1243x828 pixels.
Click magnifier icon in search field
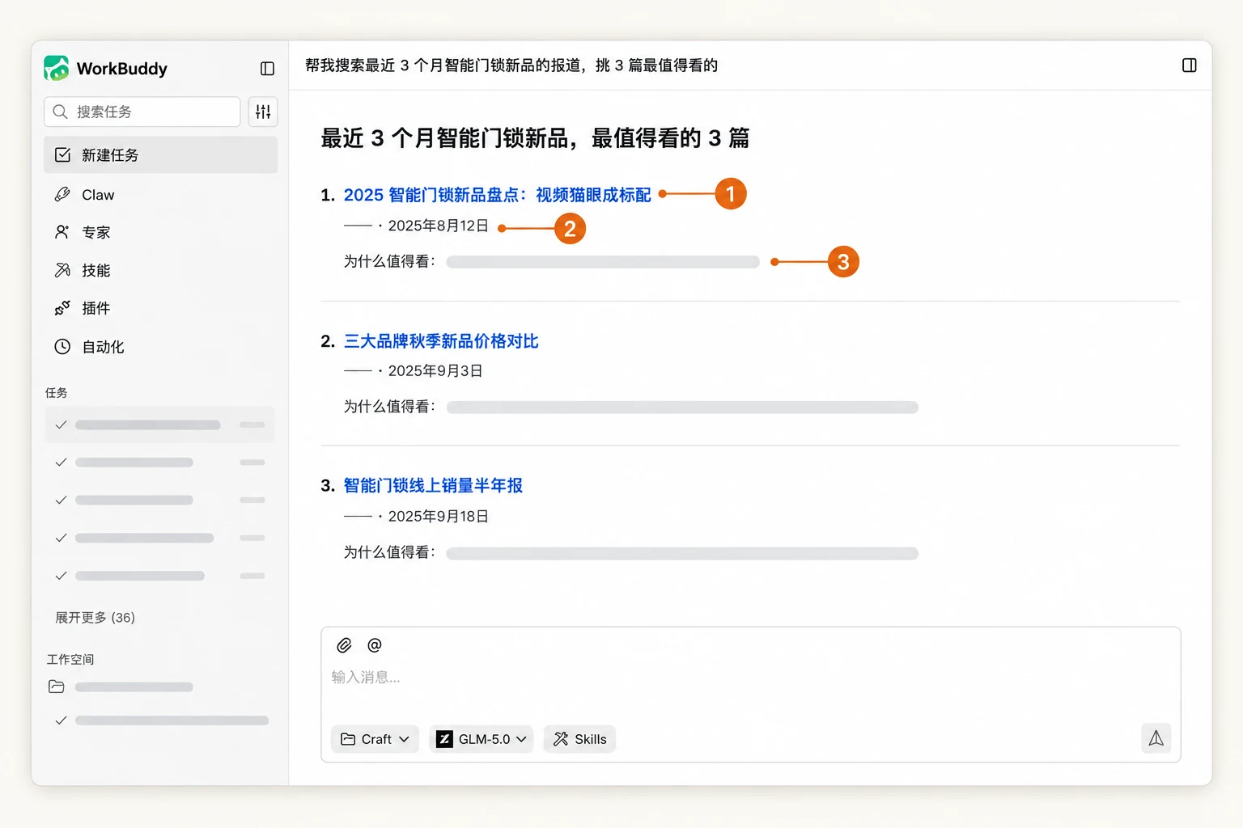pos(60,112)
